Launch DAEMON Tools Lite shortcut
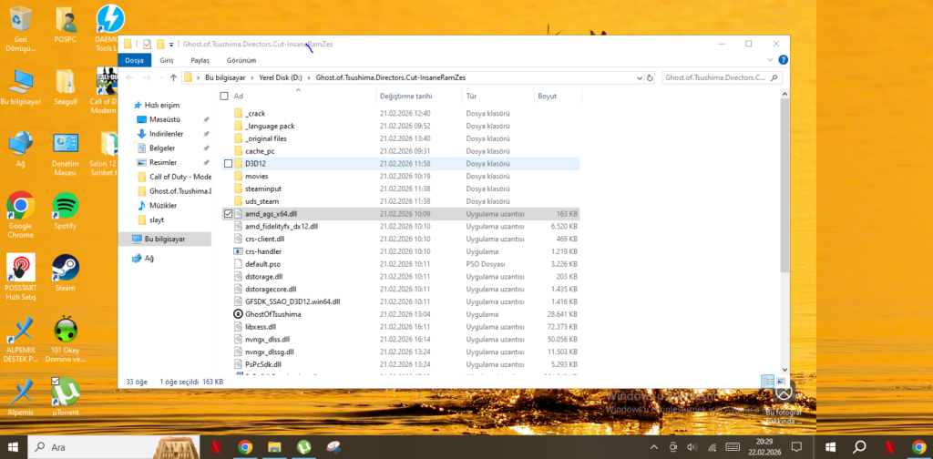933x459 pixels. (110, 26)
